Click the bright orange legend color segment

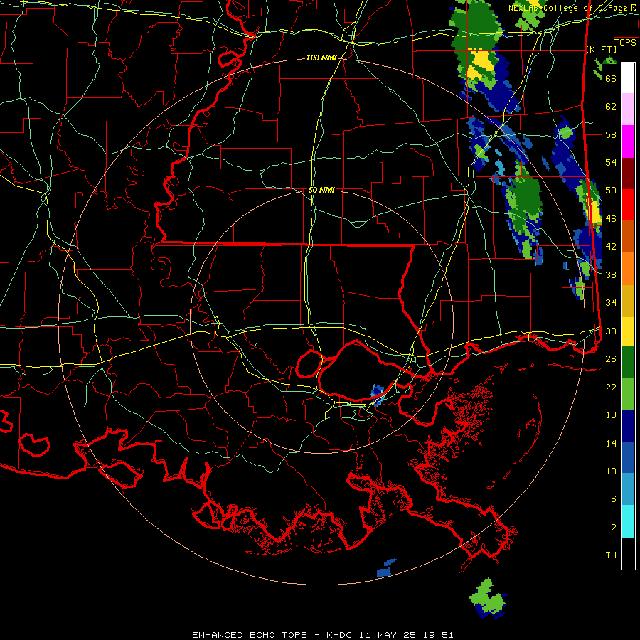[628, 269]
